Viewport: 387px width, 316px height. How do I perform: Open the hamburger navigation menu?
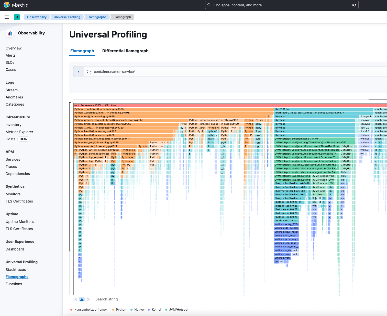[7, 17]
